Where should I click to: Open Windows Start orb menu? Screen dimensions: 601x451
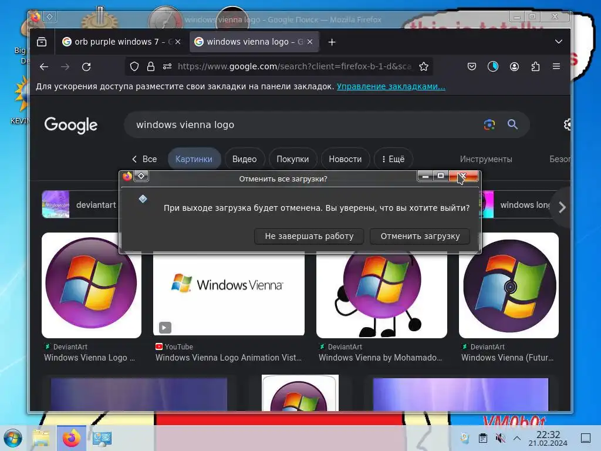(13, 438)
